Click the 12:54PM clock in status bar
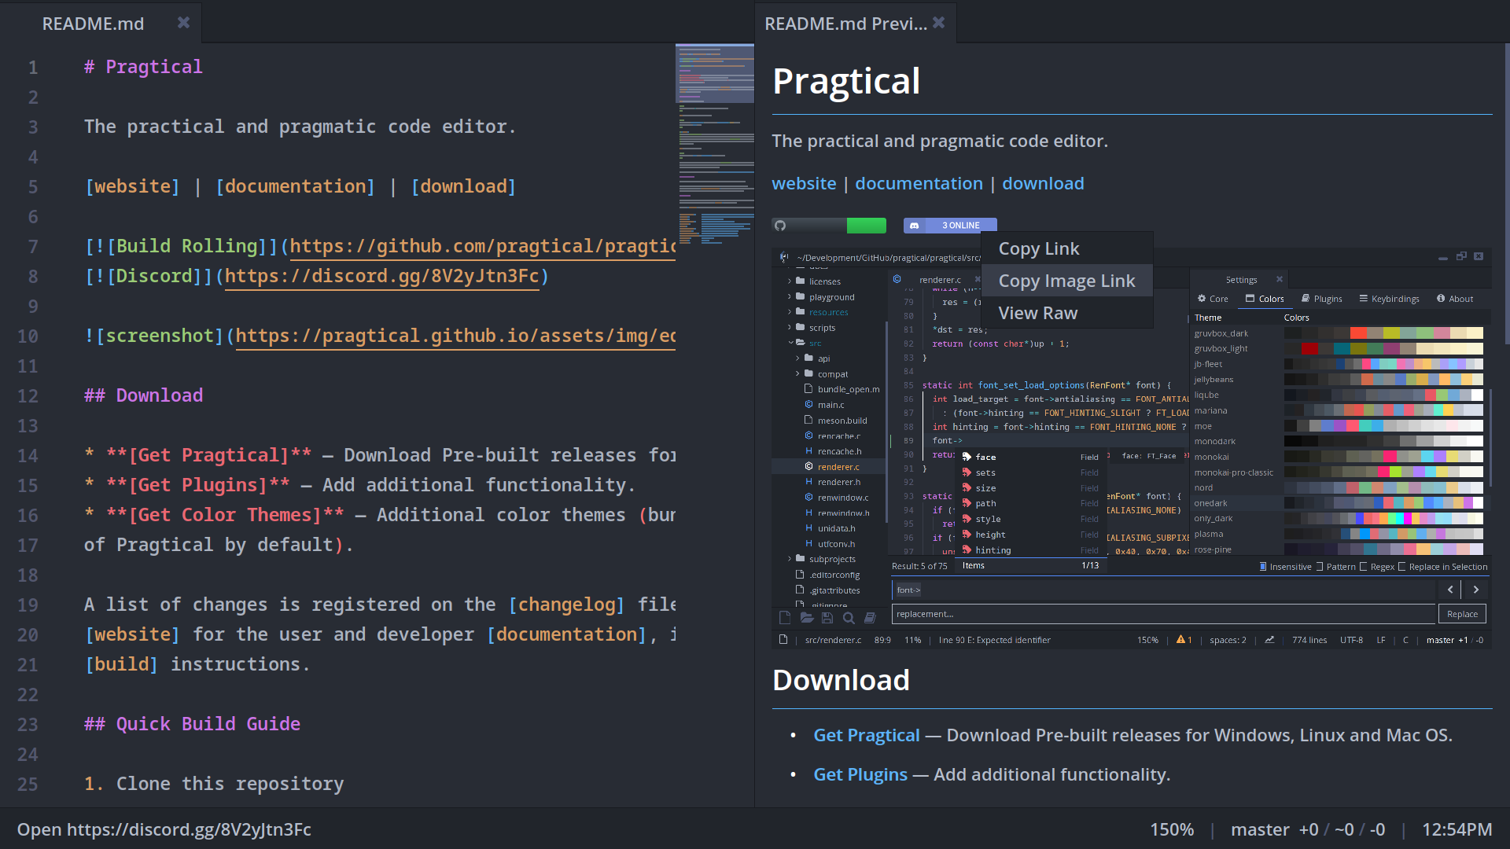1510x849 pixels. click(1457, 829)
